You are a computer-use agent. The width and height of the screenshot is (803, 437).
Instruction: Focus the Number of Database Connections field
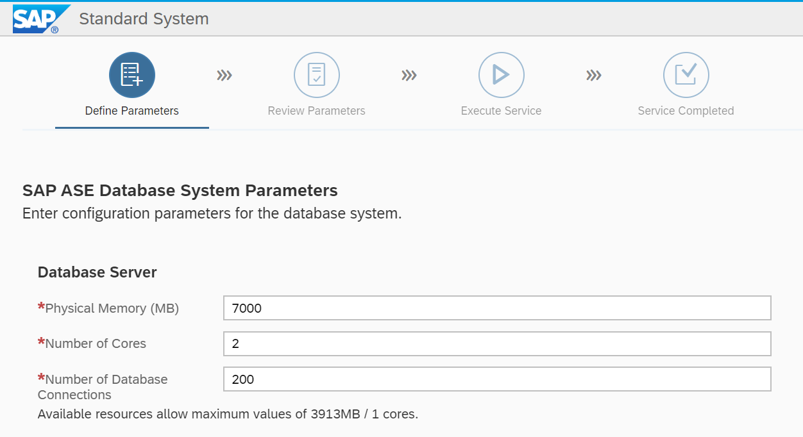(x=497, y=379)
